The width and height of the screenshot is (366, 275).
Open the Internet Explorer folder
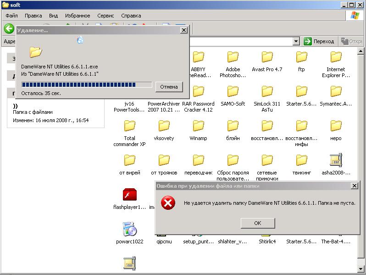(336, 57)
